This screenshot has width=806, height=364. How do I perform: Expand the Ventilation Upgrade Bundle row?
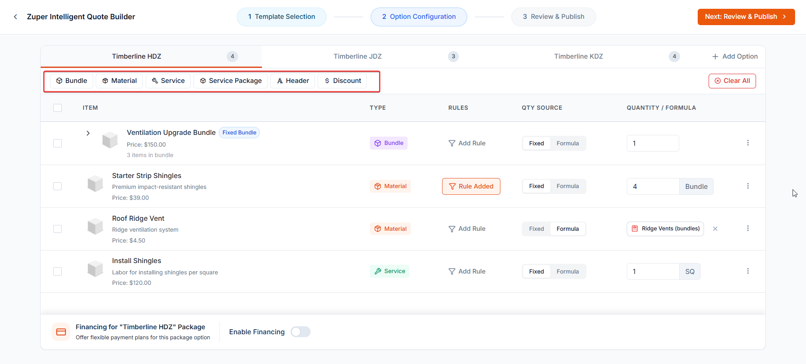(x=88, y=133)
